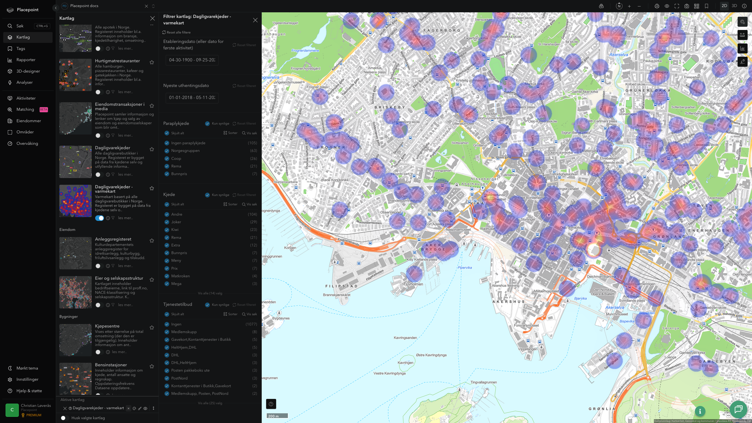
Task: Open Søk in the sidebar
Action: [x=28, y=26]
